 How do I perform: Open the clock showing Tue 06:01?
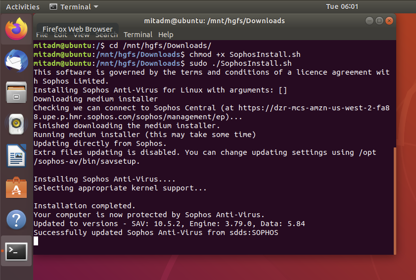pyautogui.click(x=342, y=6)
